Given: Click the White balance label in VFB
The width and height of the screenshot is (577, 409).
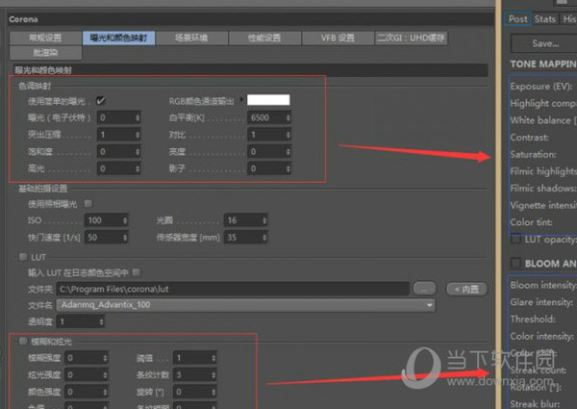Looking at the screenshot, I should (541, 120).
